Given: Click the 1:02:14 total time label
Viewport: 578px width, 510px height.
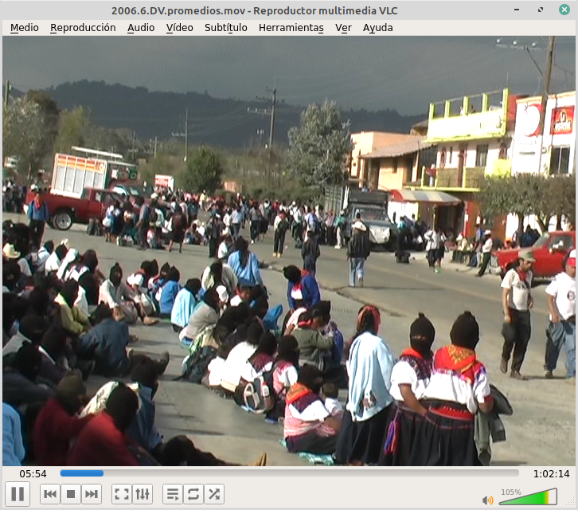Looking at the screenshot, I should pyautogui.click(x=551, y=473).
